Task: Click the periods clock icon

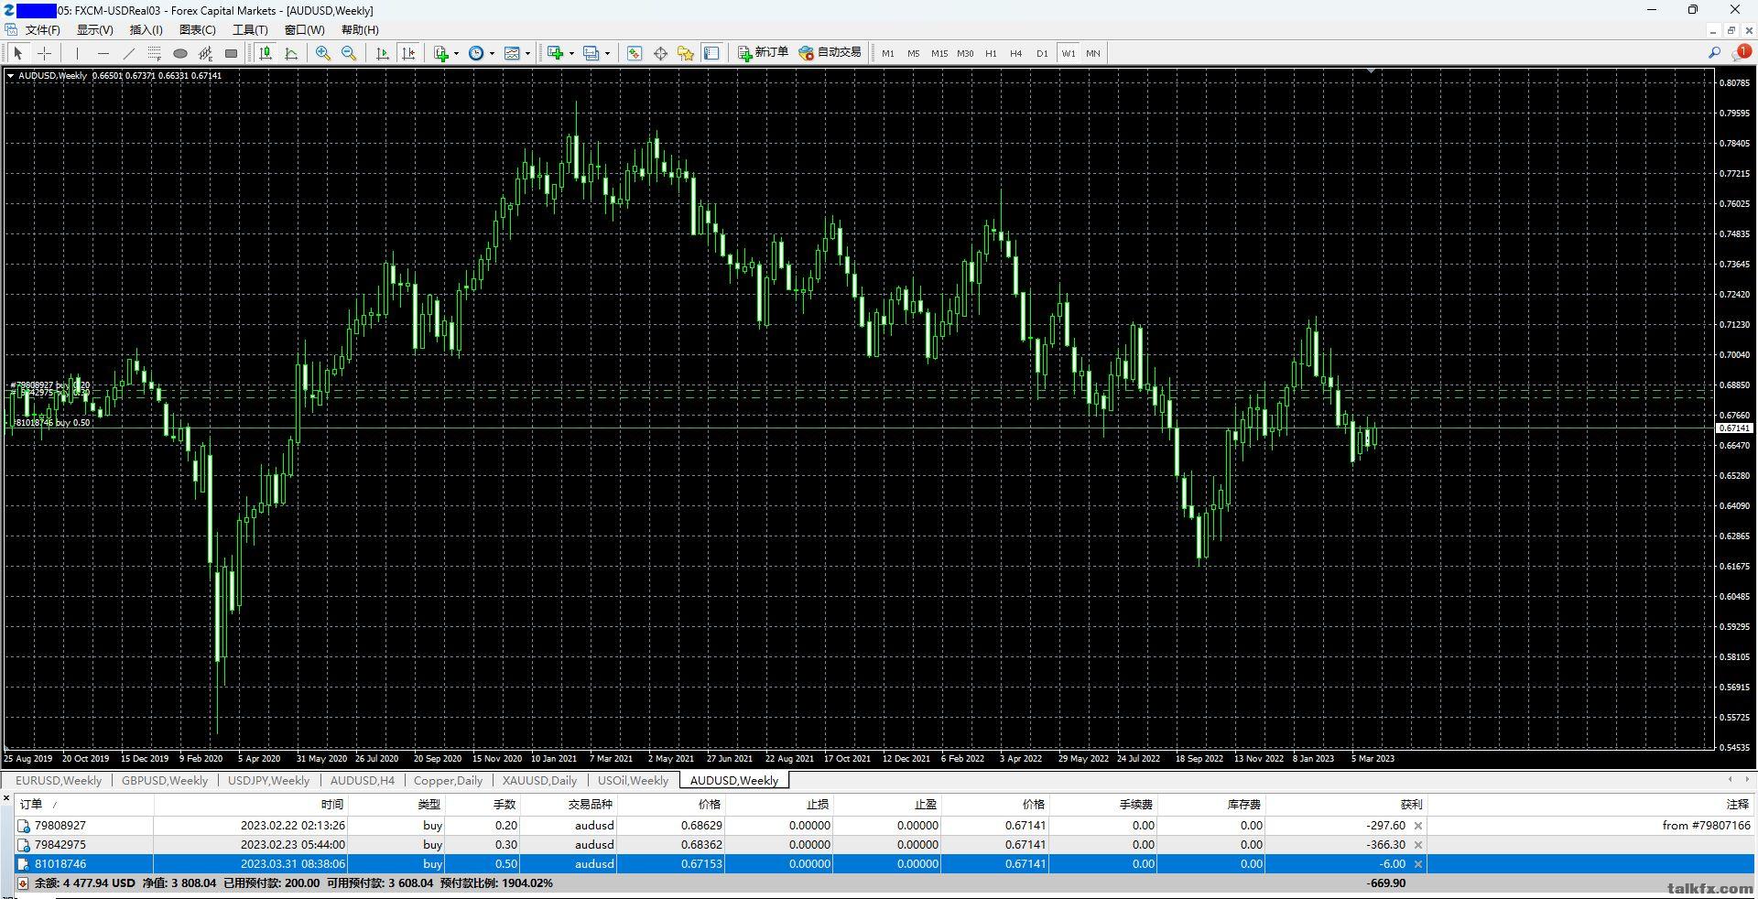Action: coord(476,53)
